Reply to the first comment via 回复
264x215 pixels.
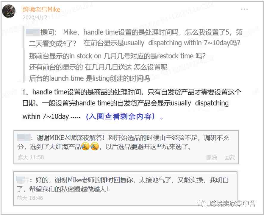[230, 157]
